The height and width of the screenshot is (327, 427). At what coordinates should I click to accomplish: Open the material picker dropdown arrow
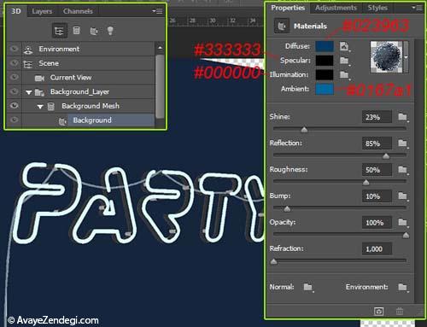pyautogui.click(x=407, y=57)
